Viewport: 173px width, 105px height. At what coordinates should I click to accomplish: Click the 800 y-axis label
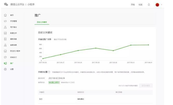point(40,44)
